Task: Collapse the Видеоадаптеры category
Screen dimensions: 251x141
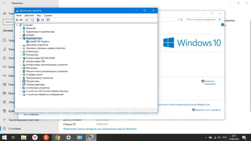Action: pos(20,38)
